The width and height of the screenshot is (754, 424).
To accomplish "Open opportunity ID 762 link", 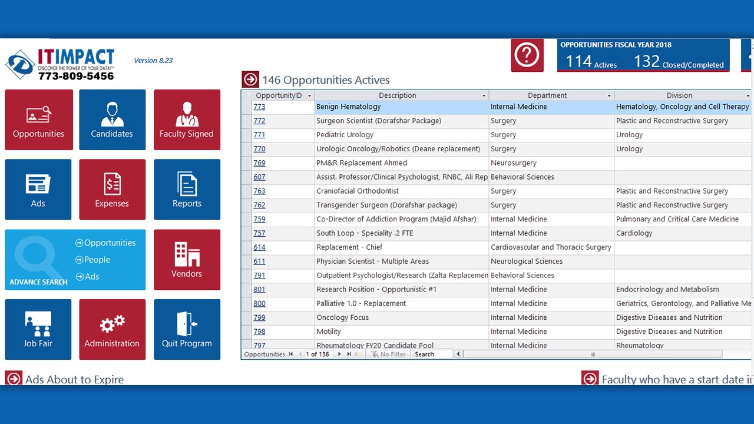I will click(x=259, y=206).
